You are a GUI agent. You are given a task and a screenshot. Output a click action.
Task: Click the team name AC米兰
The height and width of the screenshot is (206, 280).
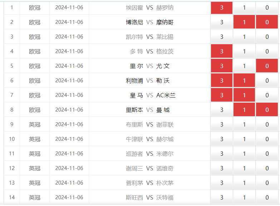click(166, 95)
